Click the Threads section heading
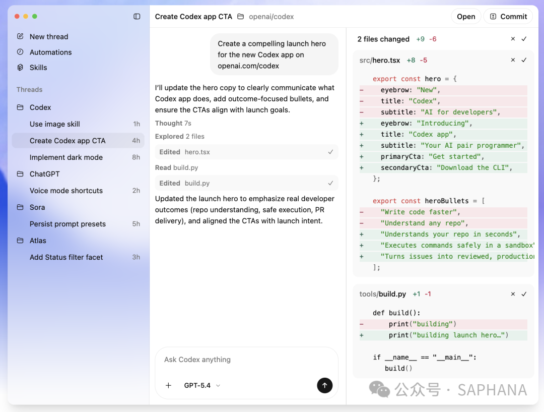Screen dimensions: 544x412 coord(30,89)
